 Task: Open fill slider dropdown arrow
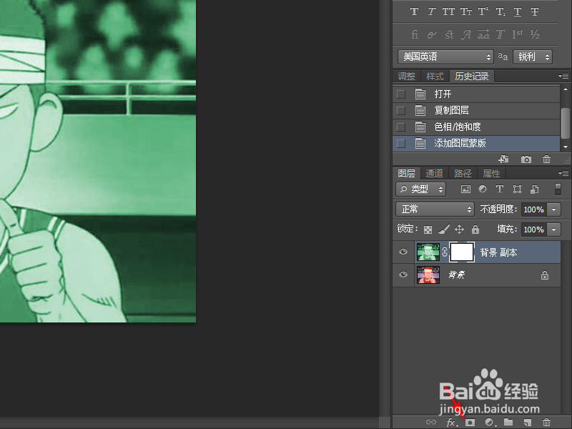tap(554, 230)
